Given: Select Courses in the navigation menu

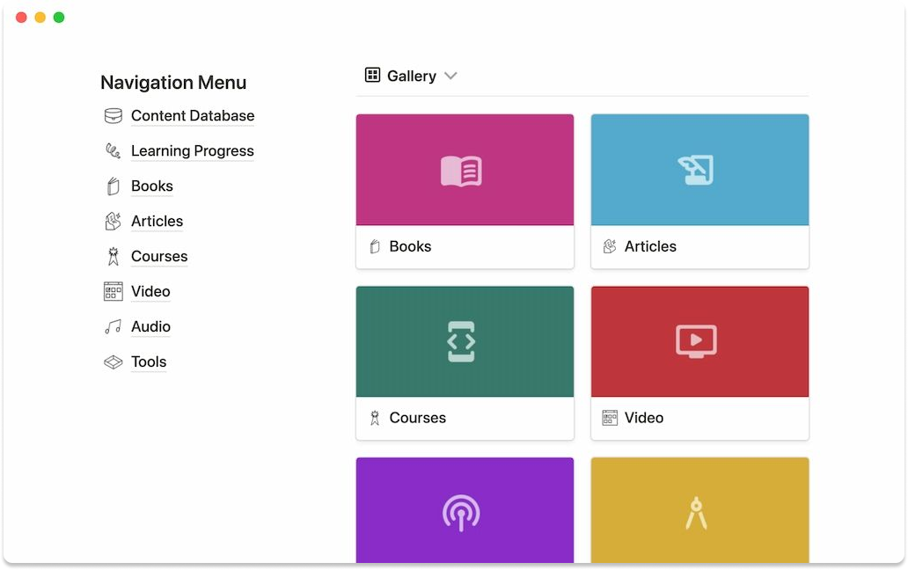Looking at the screenshot, I should (159, 257).
